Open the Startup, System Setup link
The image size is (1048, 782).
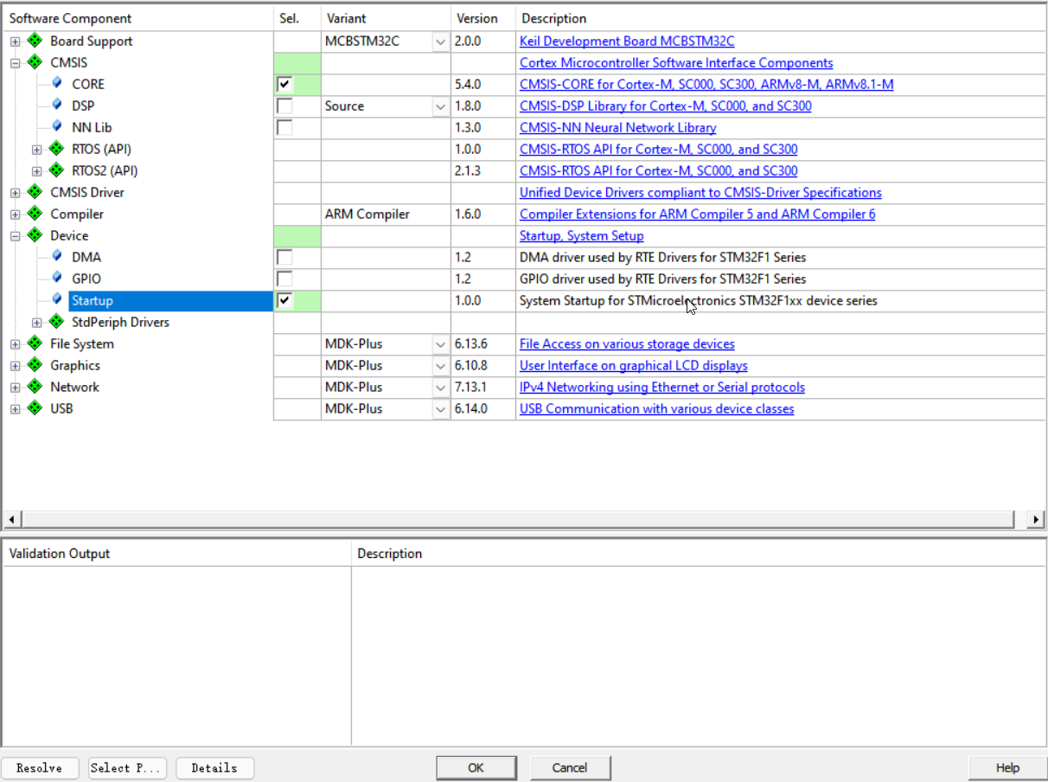tap(581, 235)
